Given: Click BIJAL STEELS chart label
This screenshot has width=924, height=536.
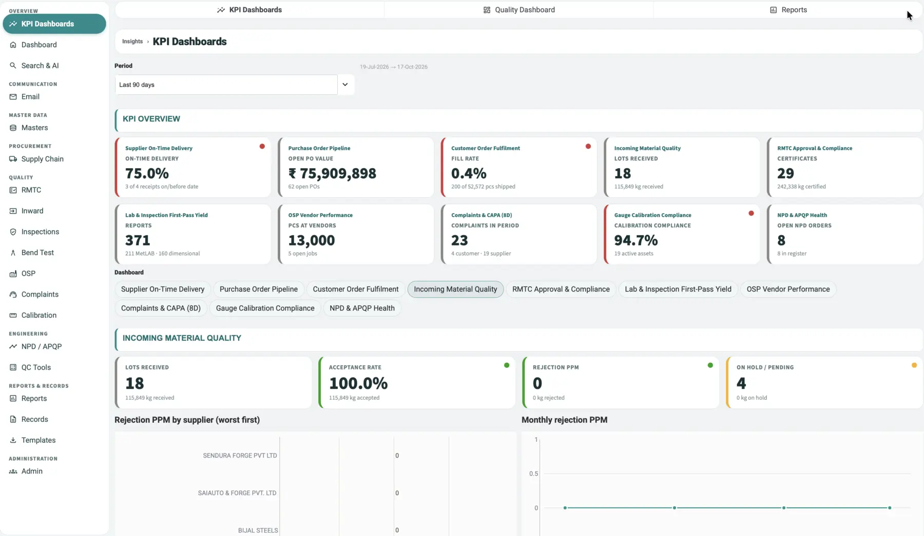Looking at the screenshot, I should 258,530.
